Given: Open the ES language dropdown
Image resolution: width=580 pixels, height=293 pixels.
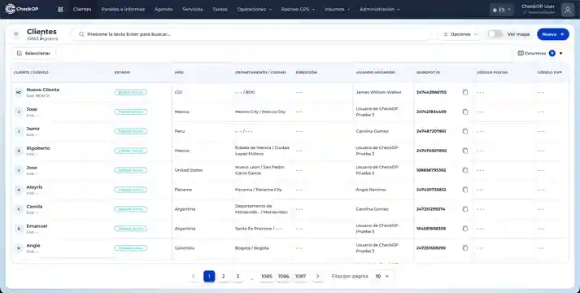Looking at the screenshot, I should (x=502, y=10).
